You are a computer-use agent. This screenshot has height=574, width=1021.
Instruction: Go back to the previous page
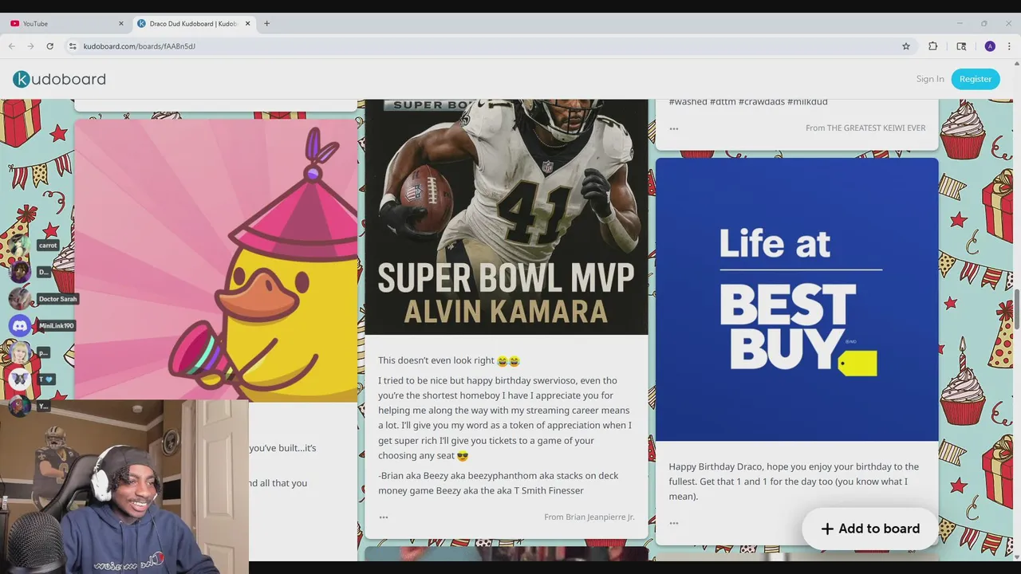[12, 46]
